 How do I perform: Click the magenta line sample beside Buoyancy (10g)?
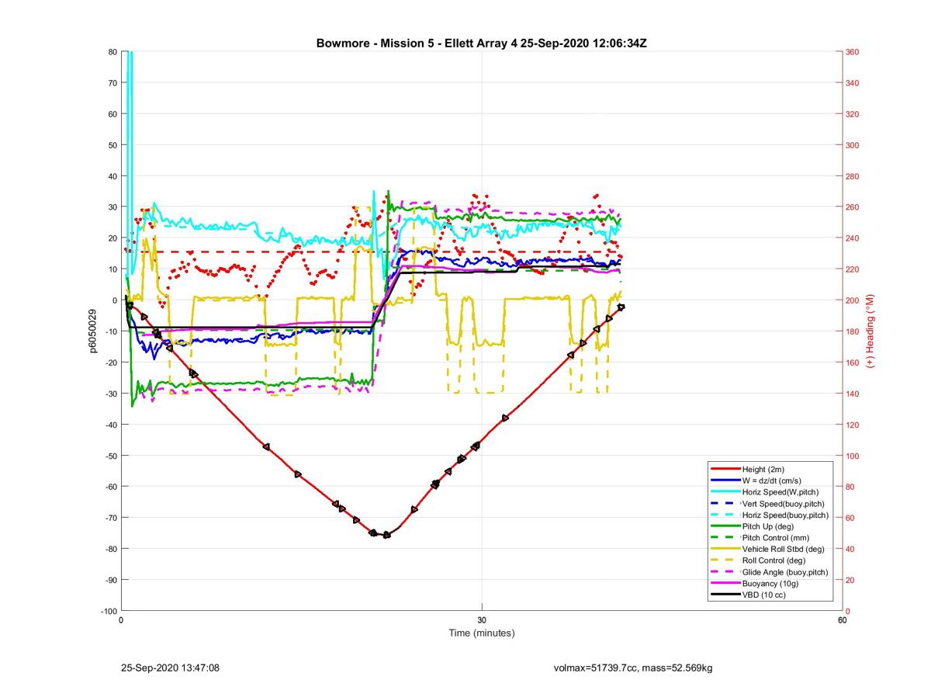(725, 584)
